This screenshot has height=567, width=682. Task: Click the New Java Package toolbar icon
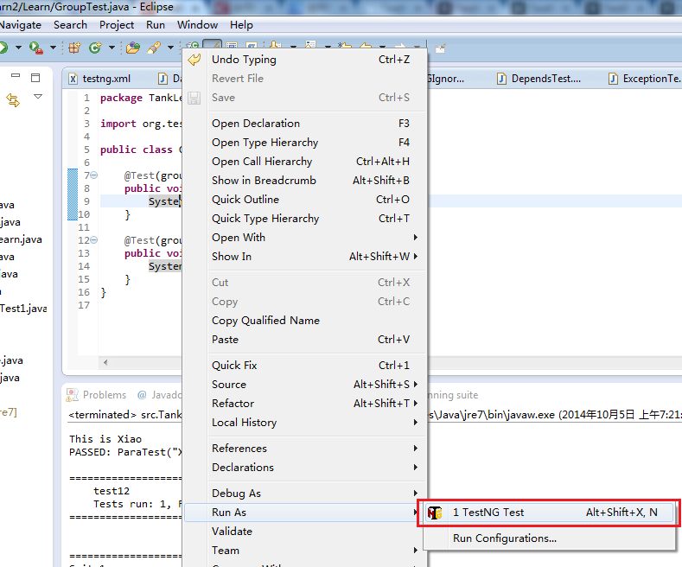point(74,48)
